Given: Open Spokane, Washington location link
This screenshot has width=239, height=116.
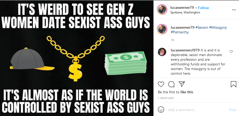Looking at the screenshot, I should coord(185,12).
